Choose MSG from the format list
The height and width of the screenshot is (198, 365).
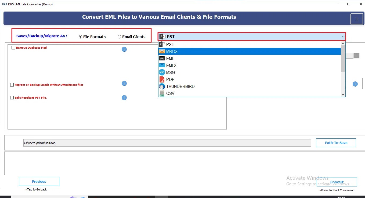[x=250, y=72]
